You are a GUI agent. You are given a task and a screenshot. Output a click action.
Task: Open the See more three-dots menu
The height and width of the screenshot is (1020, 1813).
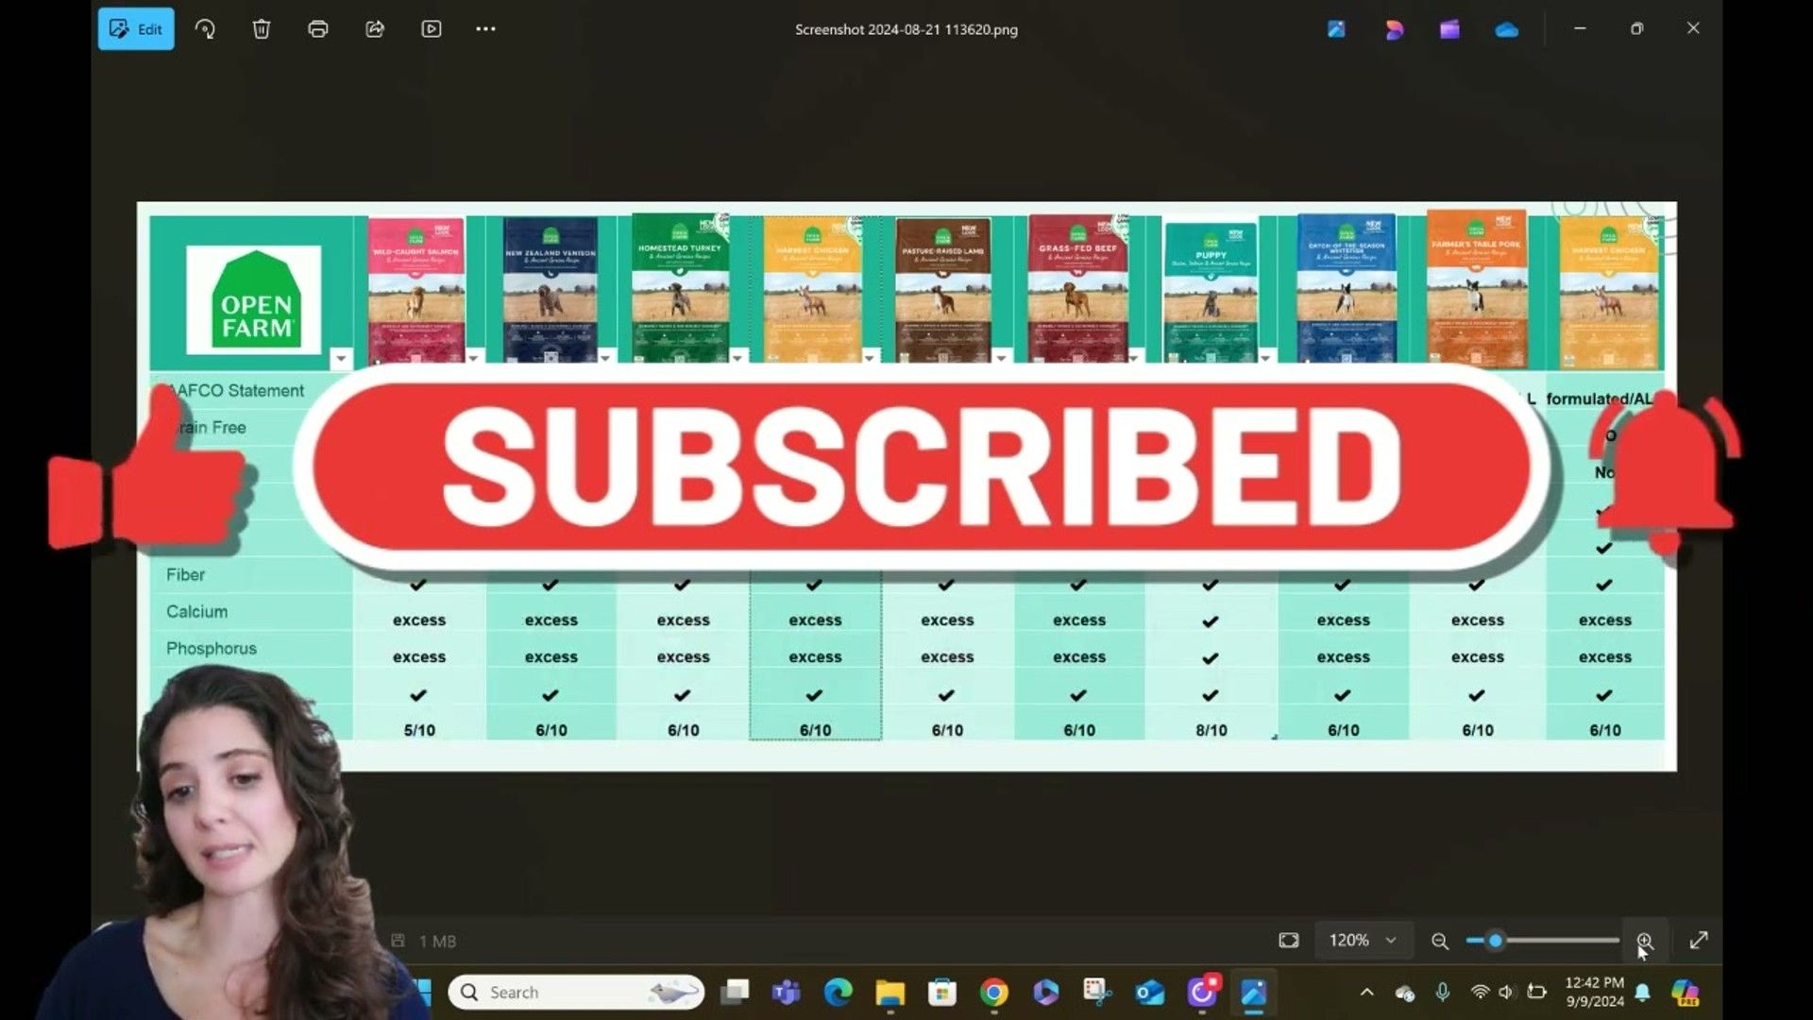coord(485,29)
